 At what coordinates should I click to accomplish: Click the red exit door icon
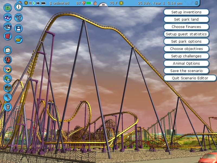coord(8,36)
